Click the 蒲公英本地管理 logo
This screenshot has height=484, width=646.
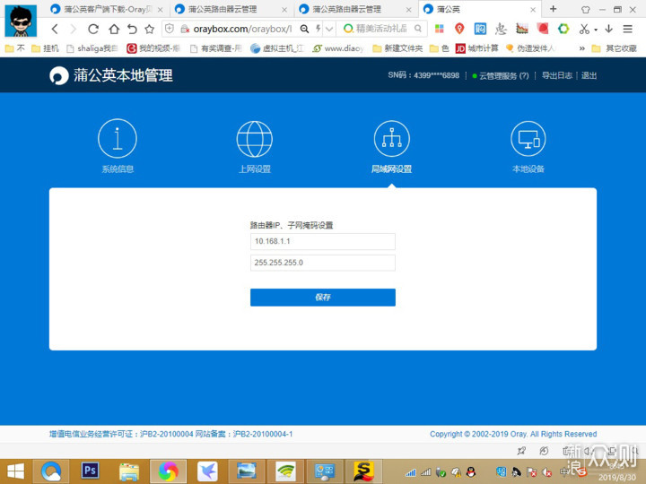click(x=111, y=75)
